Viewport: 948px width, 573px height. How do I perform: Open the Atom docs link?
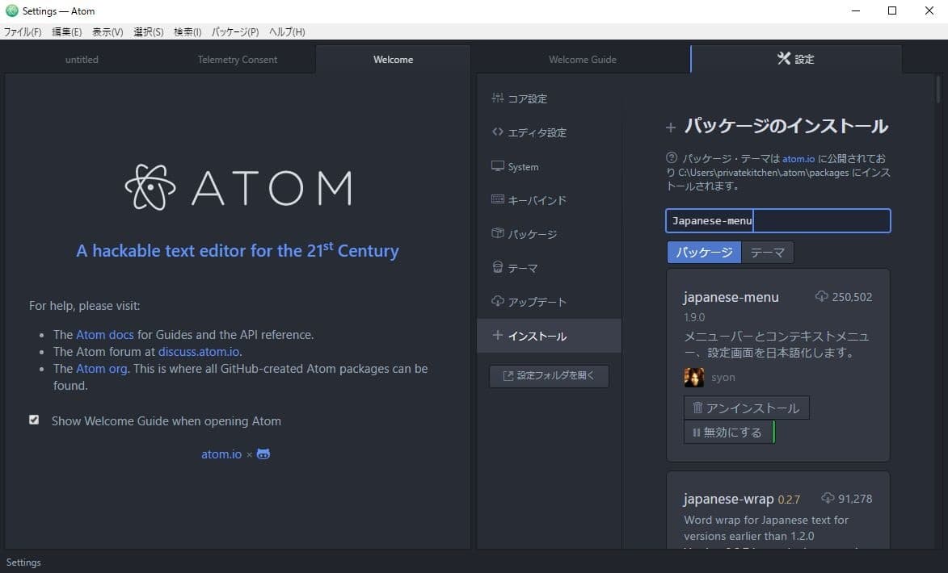[x=104, y=334]
